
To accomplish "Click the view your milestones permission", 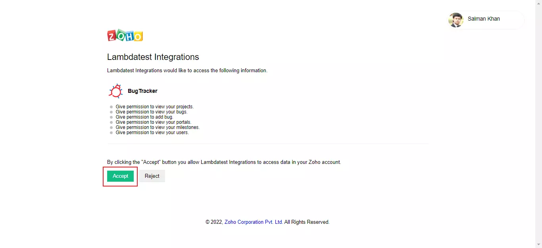I will tap(157, 127).
